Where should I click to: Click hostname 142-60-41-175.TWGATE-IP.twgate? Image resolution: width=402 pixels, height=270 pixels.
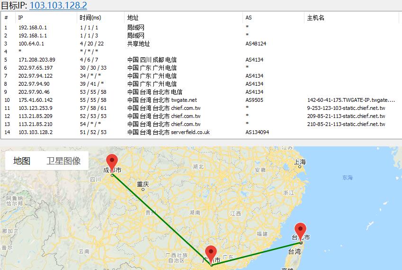(351, 100)
